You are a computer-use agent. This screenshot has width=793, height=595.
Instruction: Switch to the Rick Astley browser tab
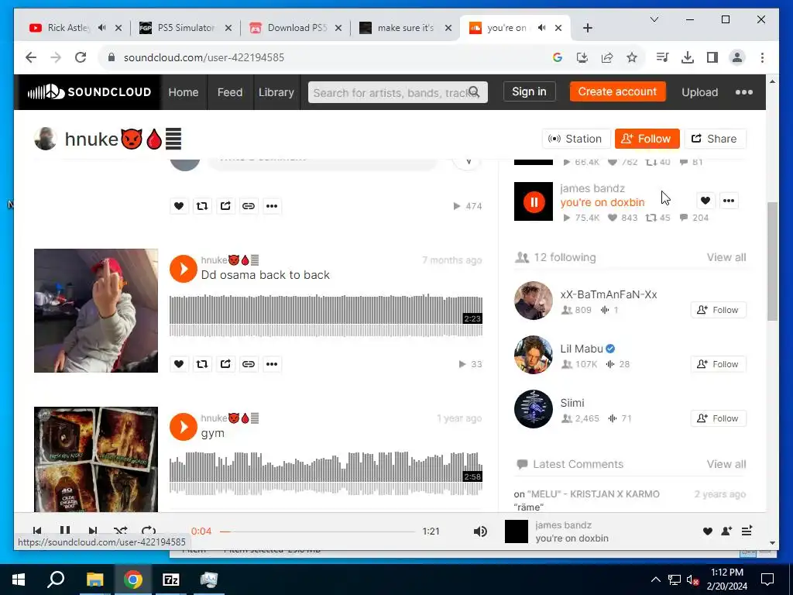coord(68,28)
